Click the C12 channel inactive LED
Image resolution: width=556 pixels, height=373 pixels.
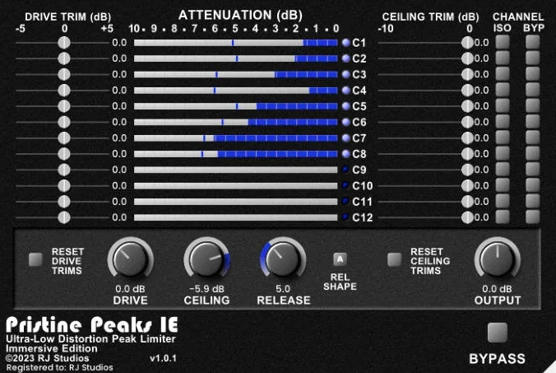pos(345,217)
